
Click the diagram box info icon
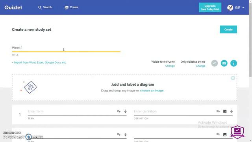click(233, 78)
